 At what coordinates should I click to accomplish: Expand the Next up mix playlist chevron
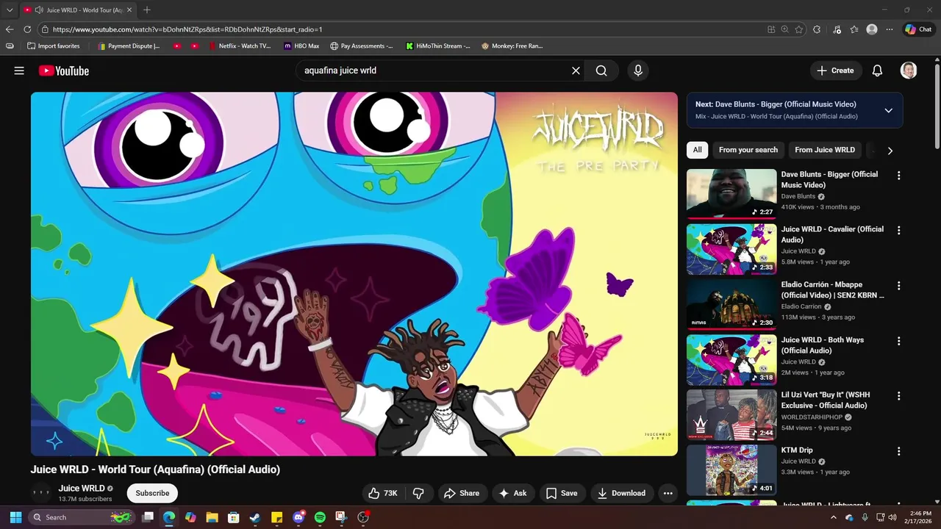click(888, 110)
